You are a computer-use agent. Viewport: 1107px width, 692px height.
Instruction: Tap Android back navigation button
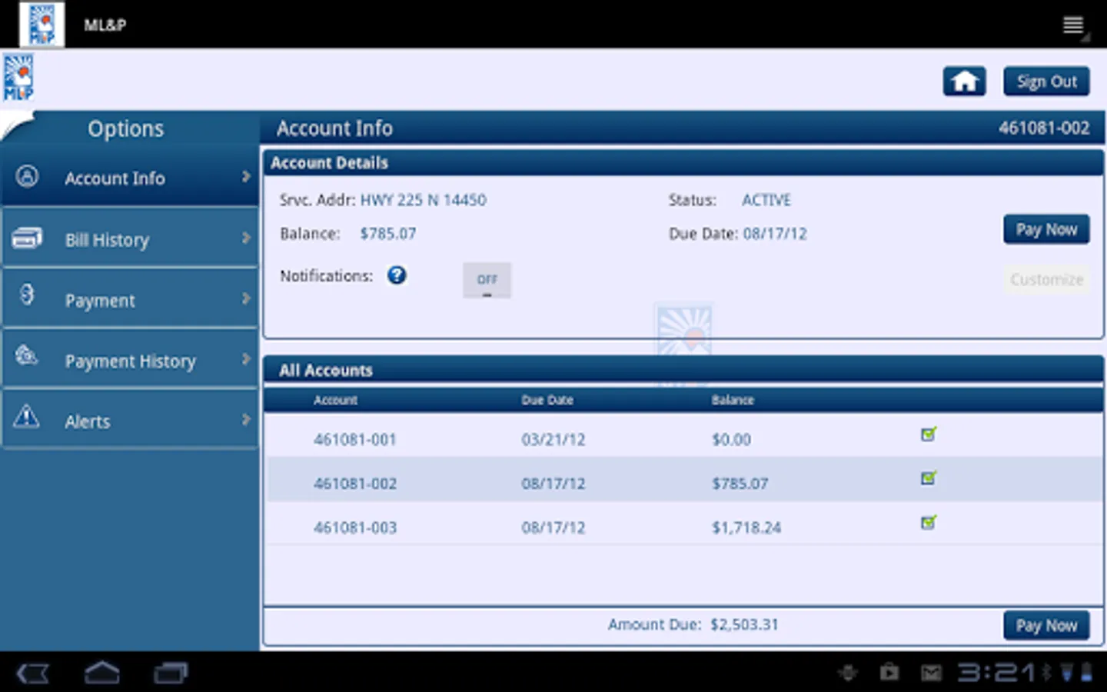point(33,674)
